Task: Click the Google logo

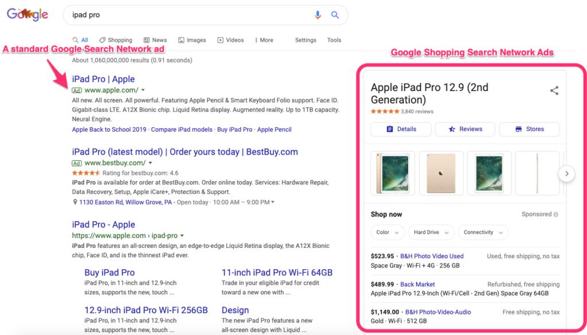Action: [x=28, y=15]
